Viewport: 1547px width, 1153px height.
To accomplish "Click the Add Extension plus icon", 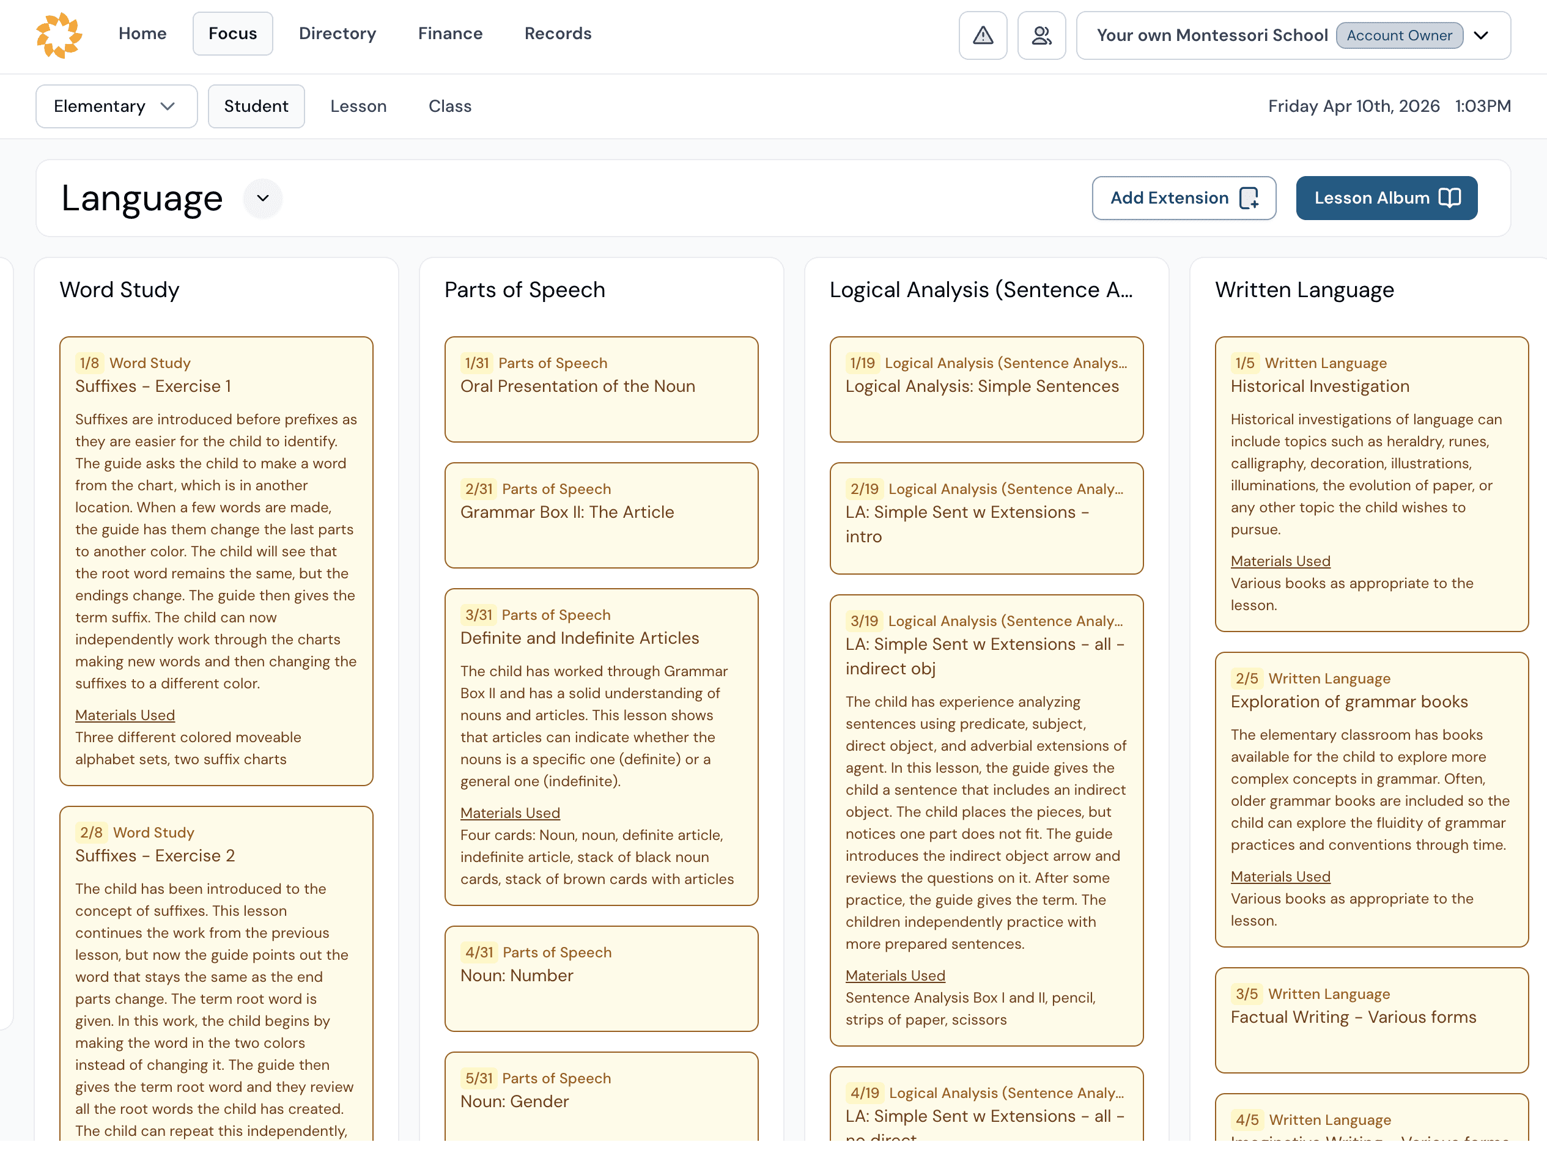I will click(1248, 198).
